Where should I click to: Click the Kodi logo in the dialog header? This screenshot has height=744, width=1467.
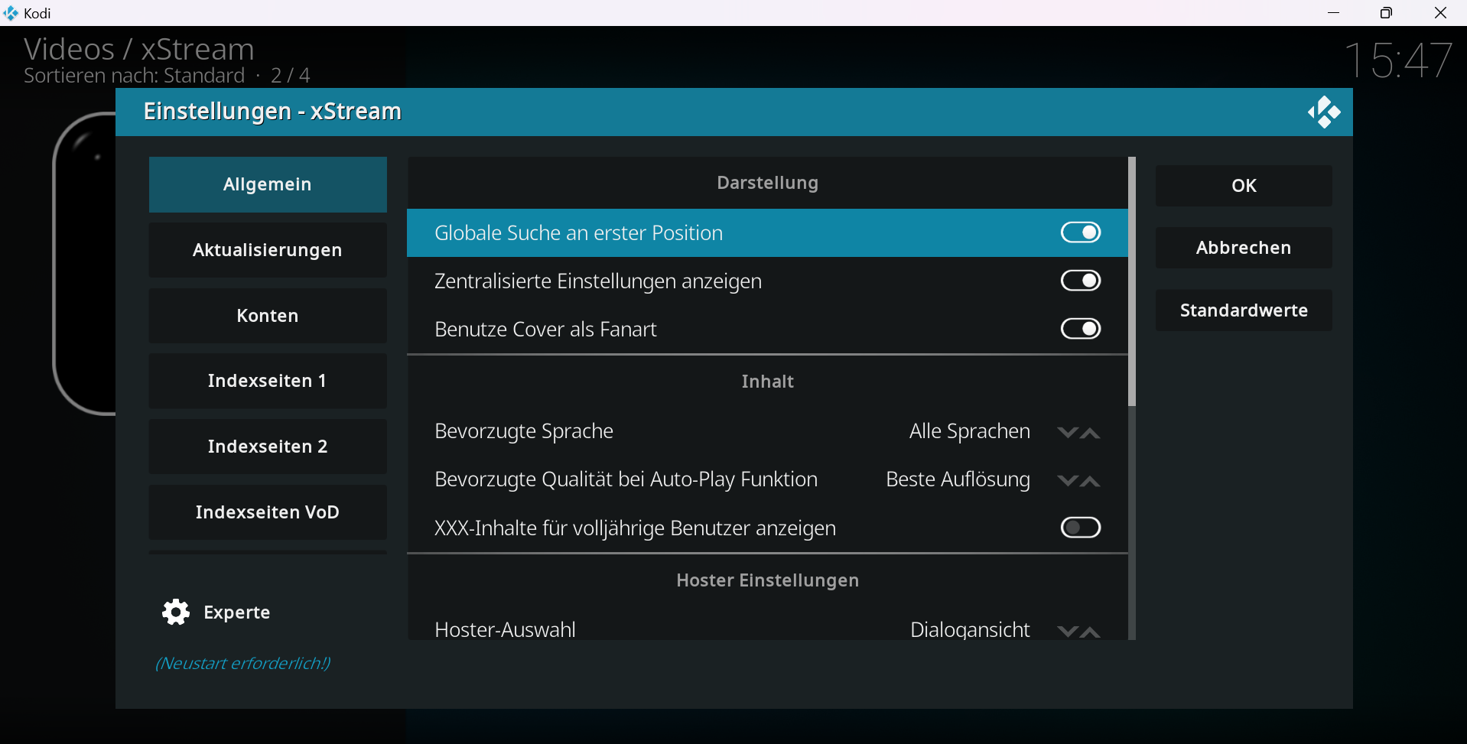pyautogui.click(x=1323, y=112)
